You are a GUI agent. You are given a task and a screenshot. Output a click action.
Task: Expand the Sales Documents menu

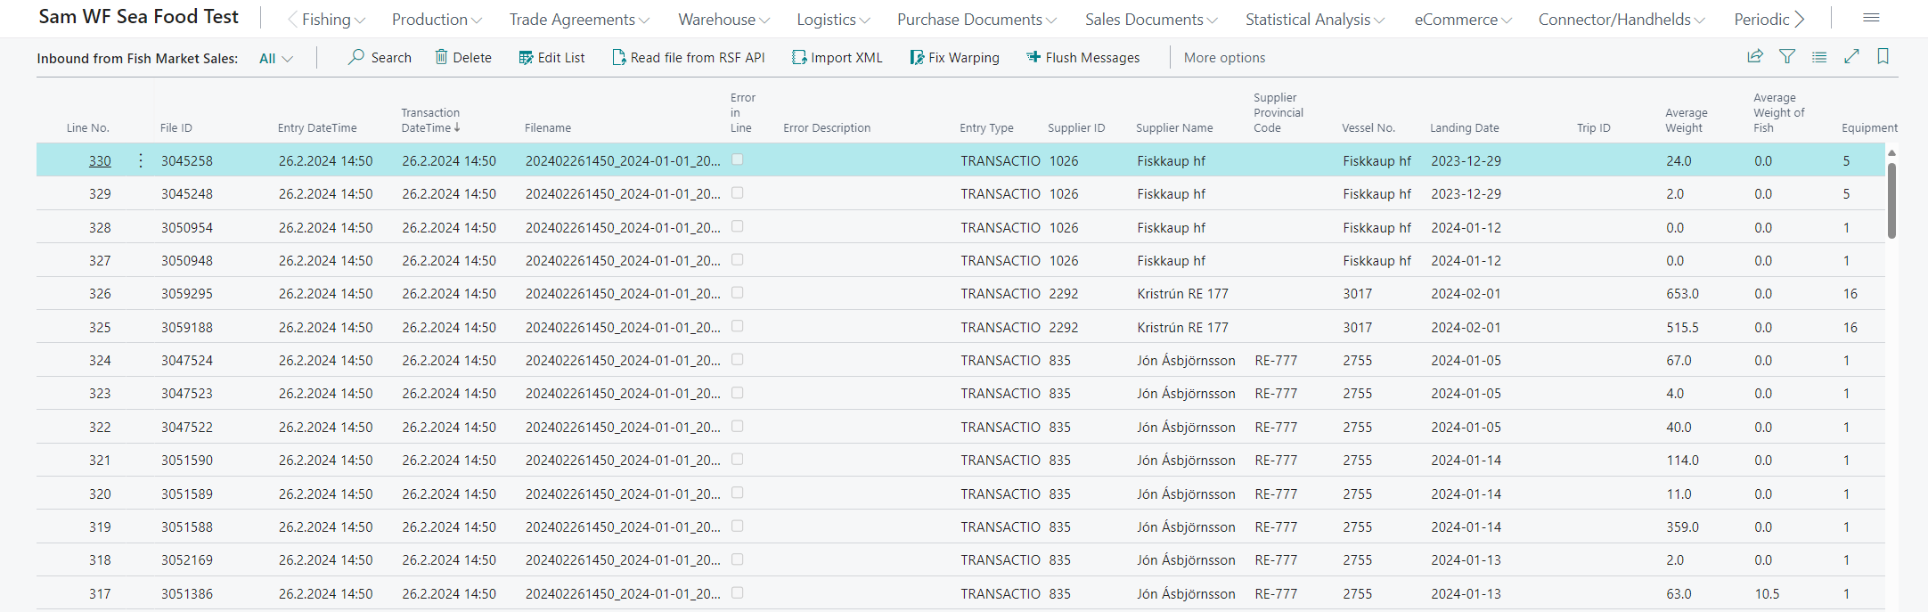[x=1150, y=19]
